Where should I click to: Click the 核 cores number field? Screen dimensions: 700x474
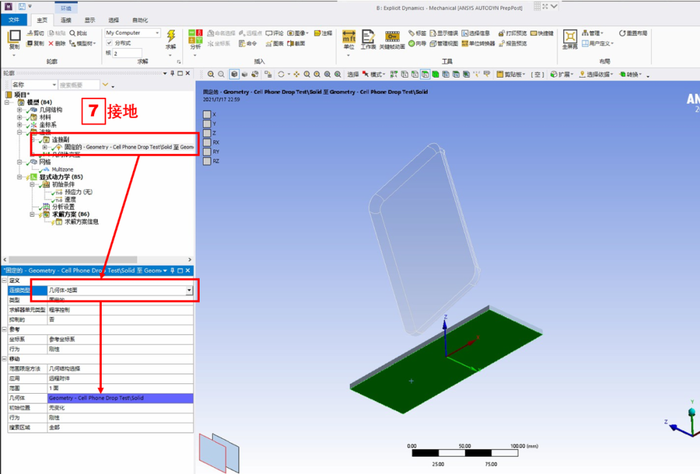[127, 53]
